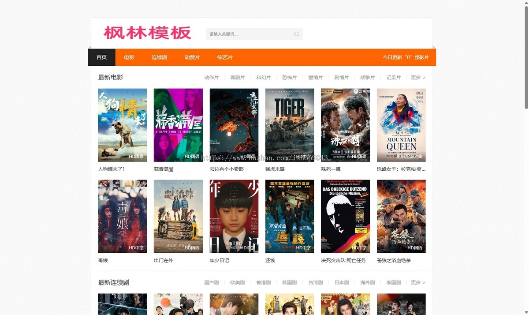This screenshot has height=315, width=529.
Task: Click the 年少日记 title text
Action: 220,260
